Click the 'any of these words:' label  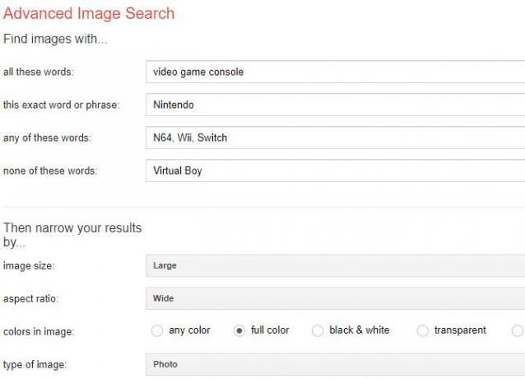point(47,138)
